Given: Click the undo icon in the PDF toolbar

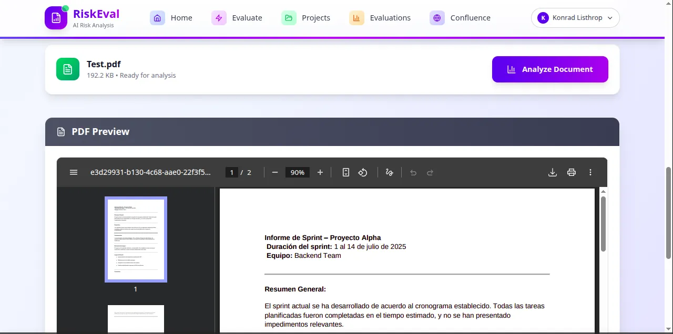Looking at the screenshot, I should point(413,172).
